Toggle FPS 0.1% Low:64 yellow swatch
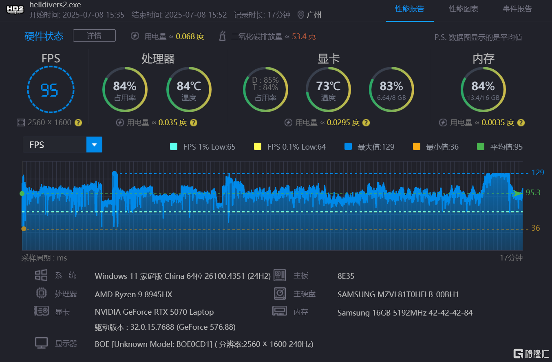This screenshot has width=552, height=362. [x=258, y=147]
